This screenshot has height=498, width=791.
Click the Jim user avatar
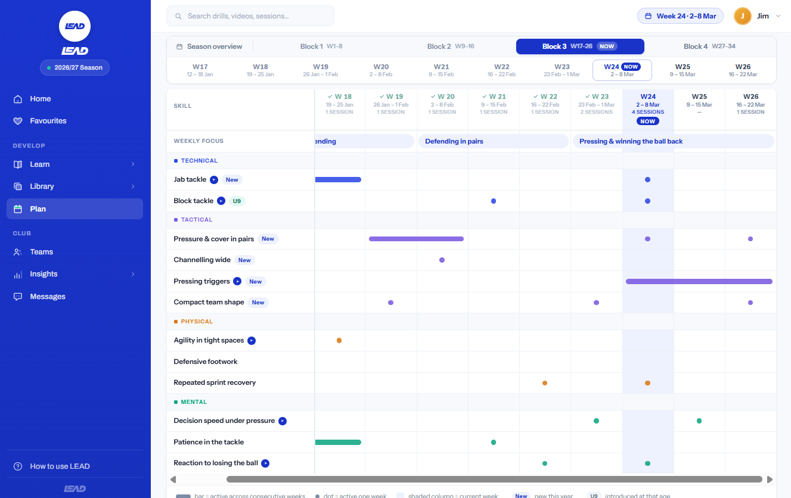point(743,16)
